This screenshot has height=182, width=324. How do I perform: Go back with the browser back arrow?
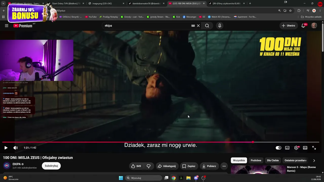4,11
